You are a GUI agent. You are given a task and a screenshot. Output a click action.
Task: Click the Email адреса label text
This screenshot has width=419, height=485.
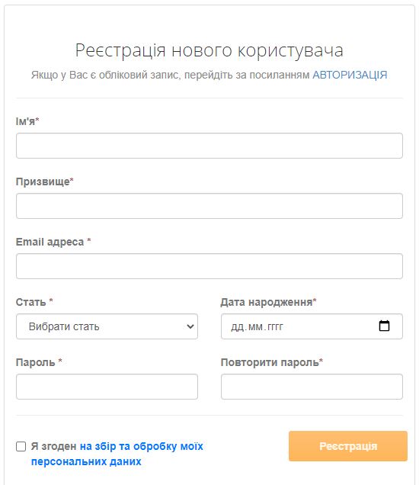(53, 242)
